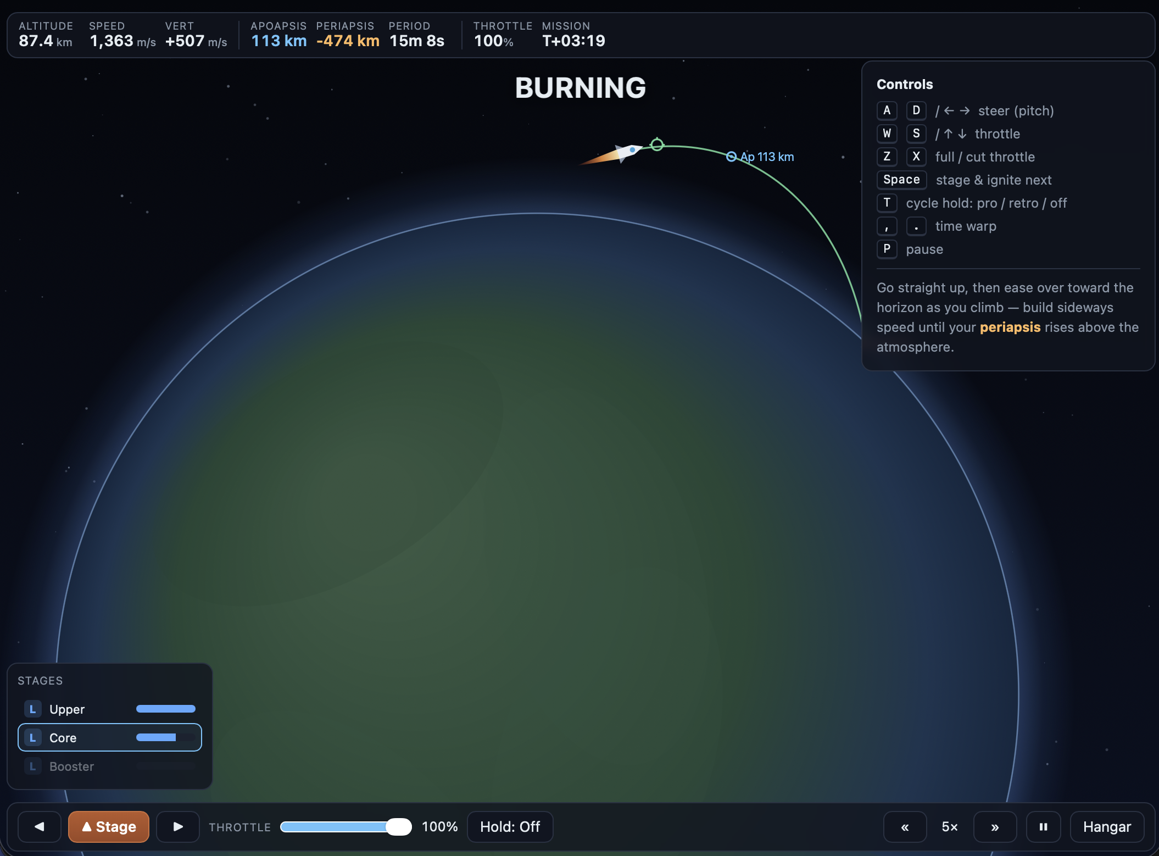Click the W key in Controls
Viewport: 1159px width, 856px height.
(x=887, y=134)
